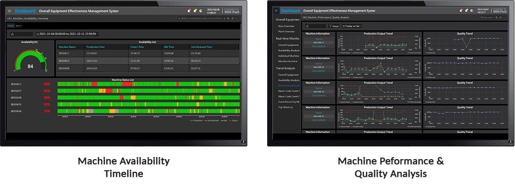Sort by 'Production Time' column header
The height and width of the screenshot is (188, 515).
[96, 47]
